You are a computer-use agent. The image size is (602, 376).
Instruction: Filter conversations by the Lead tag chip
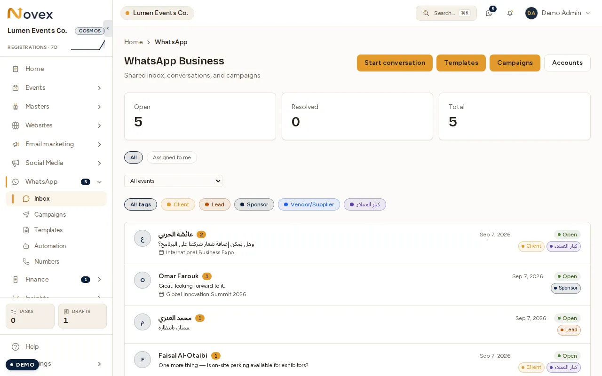coord(214,204)
